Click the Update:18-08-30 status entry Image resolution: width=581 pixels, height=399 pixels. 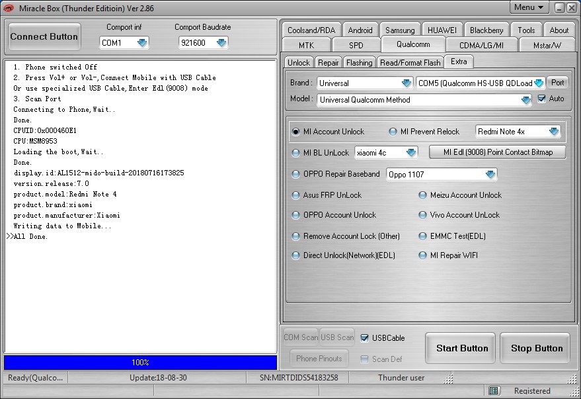click(158, 378)
